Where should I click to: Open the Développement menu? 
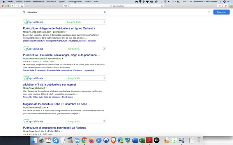pyautogui.click(x=75, y=1)
